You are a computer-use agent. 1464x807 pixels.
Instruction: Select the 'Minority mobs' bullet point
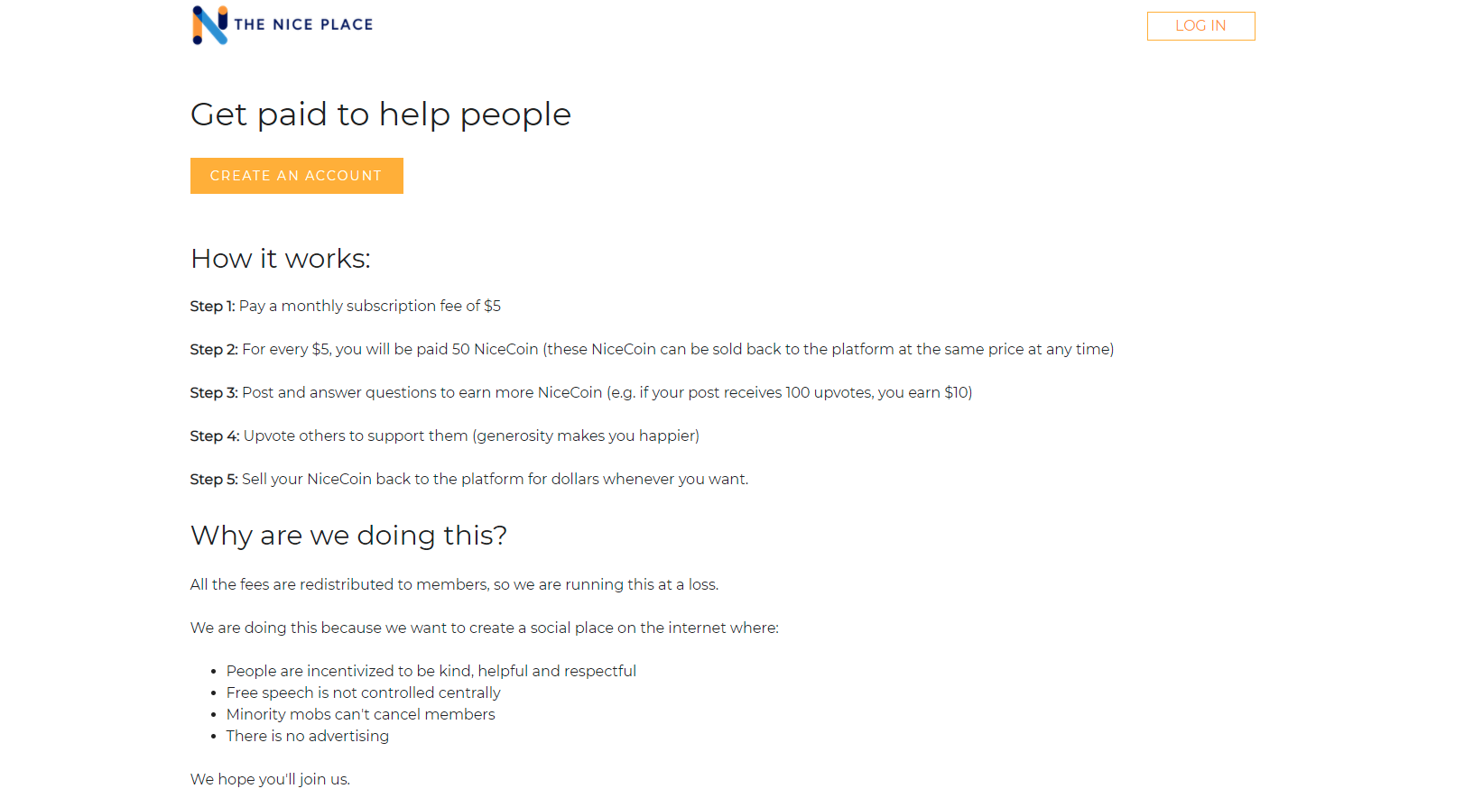360,714
